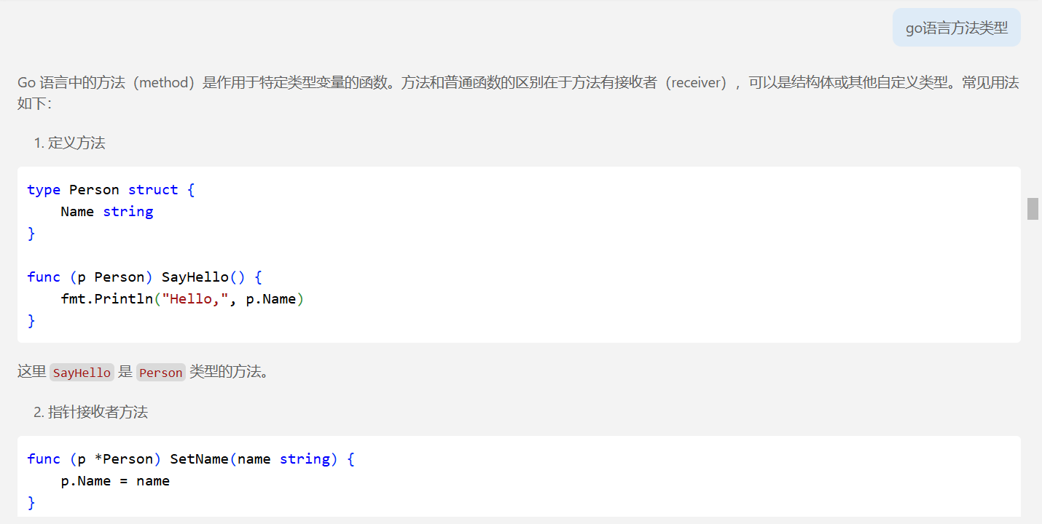Click the "1. 定义方法" list heading

click(x=69, y=143)
